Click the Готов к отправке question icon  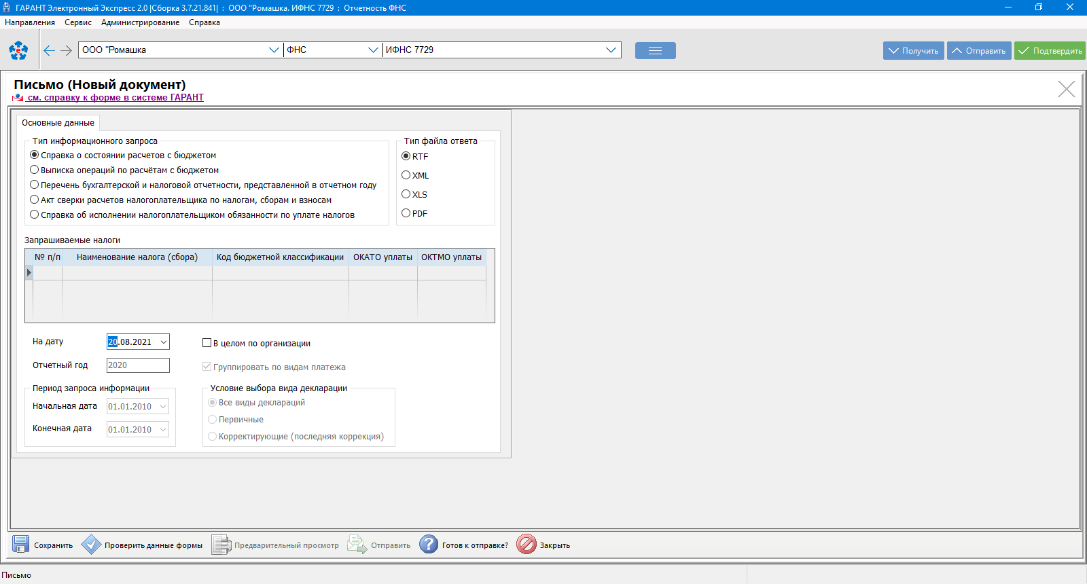429,545
